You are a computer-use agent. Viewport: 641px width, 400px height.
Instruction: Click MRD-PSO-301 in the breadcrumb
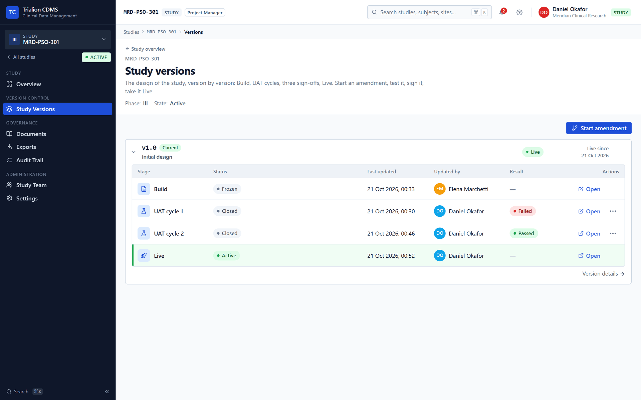tap(162, 32)
